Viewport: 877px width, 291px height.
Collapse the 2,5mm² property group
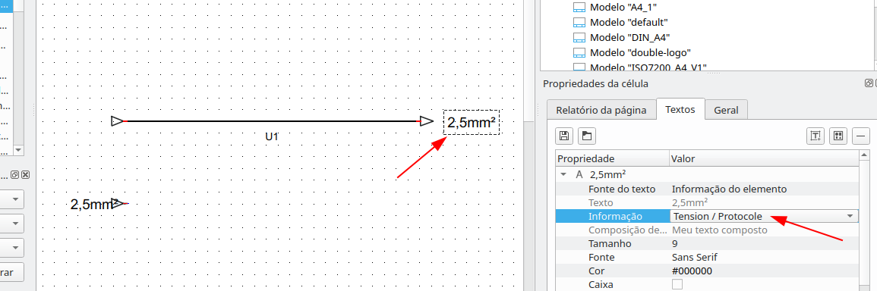click(563, 174)
